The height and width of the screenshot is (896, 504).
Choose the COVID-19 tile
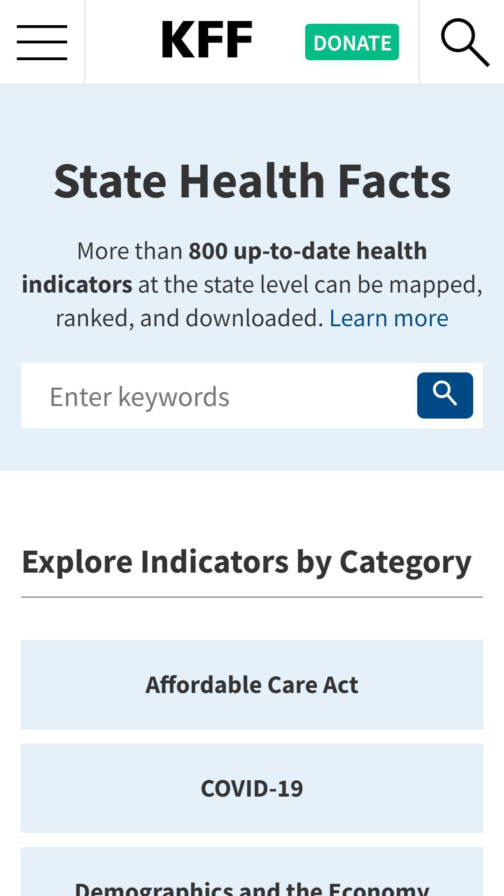[252, 788]
